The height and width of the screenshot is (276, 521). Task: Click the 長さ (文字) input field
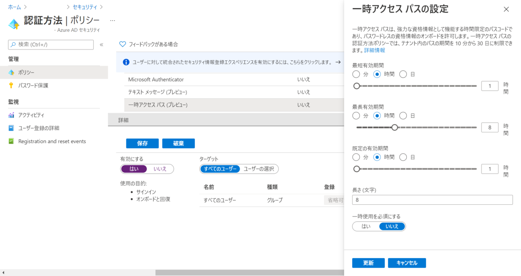point(433,200)
